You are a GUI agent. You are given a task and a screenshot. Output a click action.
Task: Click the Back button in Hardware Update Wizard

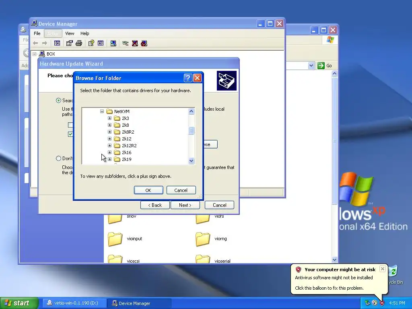[x=155, y=205]
